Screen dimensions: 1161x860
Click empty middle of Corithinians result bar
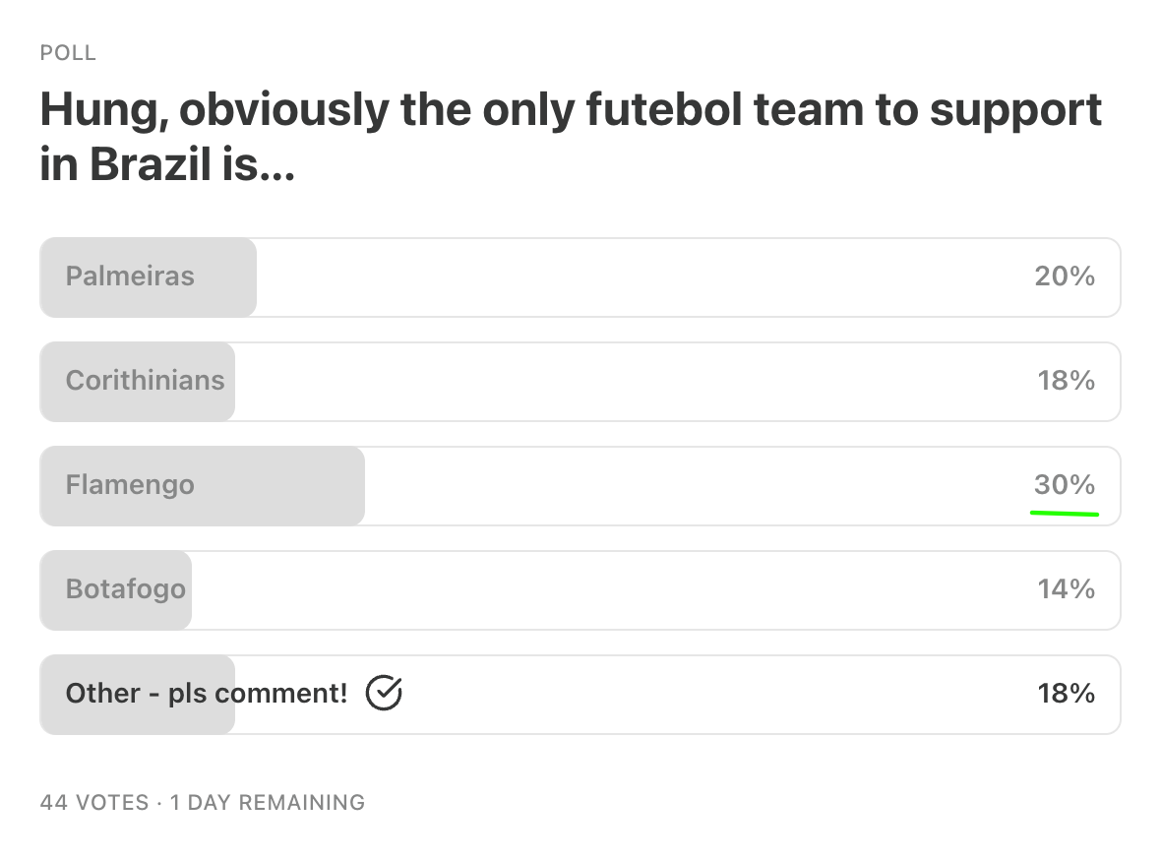pyautogui.click(x=630, y=381)
